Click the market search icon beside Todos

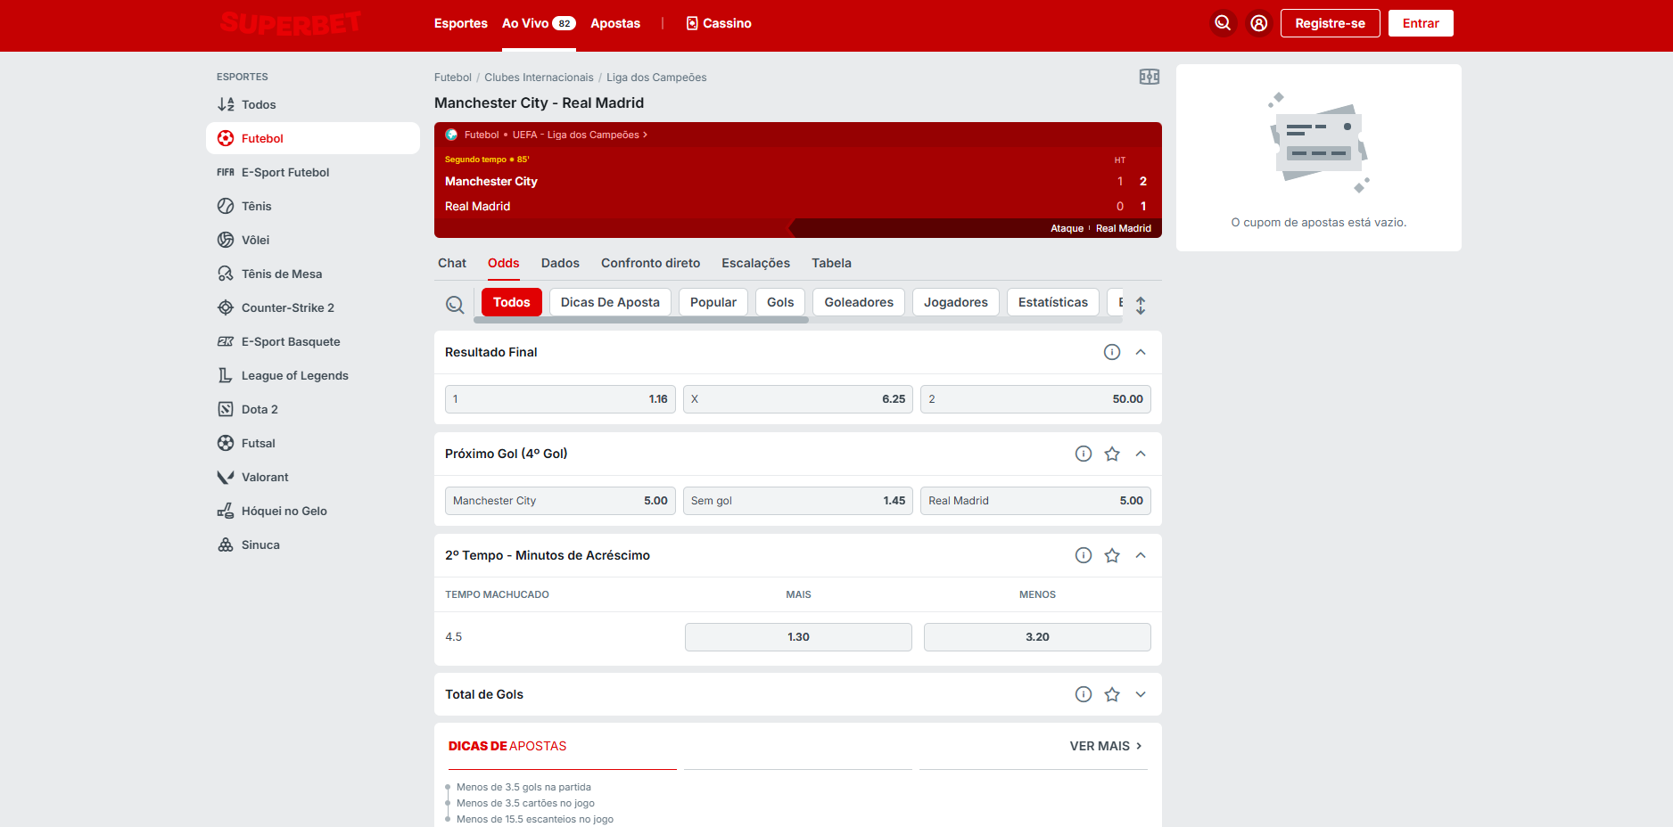coord(455,305)
